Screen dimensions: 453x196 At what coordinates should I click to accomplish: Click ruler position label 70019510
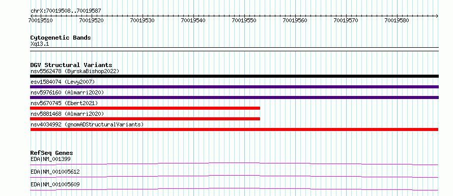[40, 21]
